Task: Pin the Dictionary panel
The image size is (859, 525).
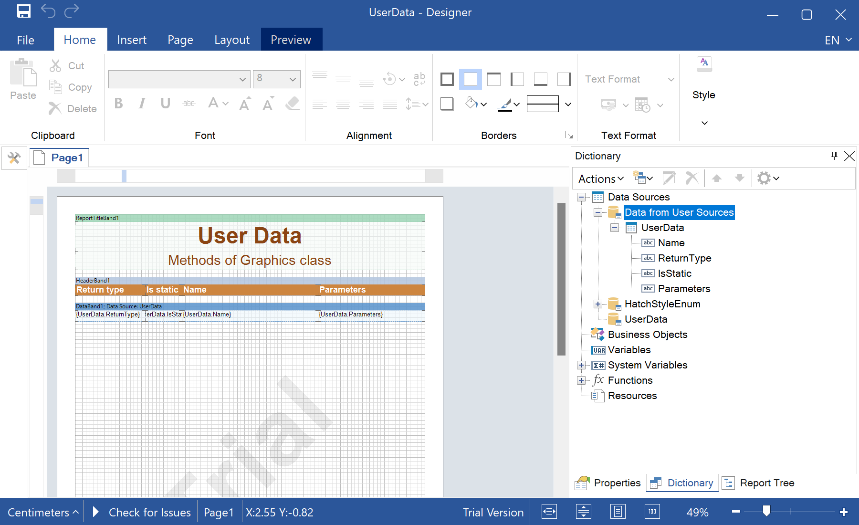Action: pyautogui.click(x=834, y=156)
